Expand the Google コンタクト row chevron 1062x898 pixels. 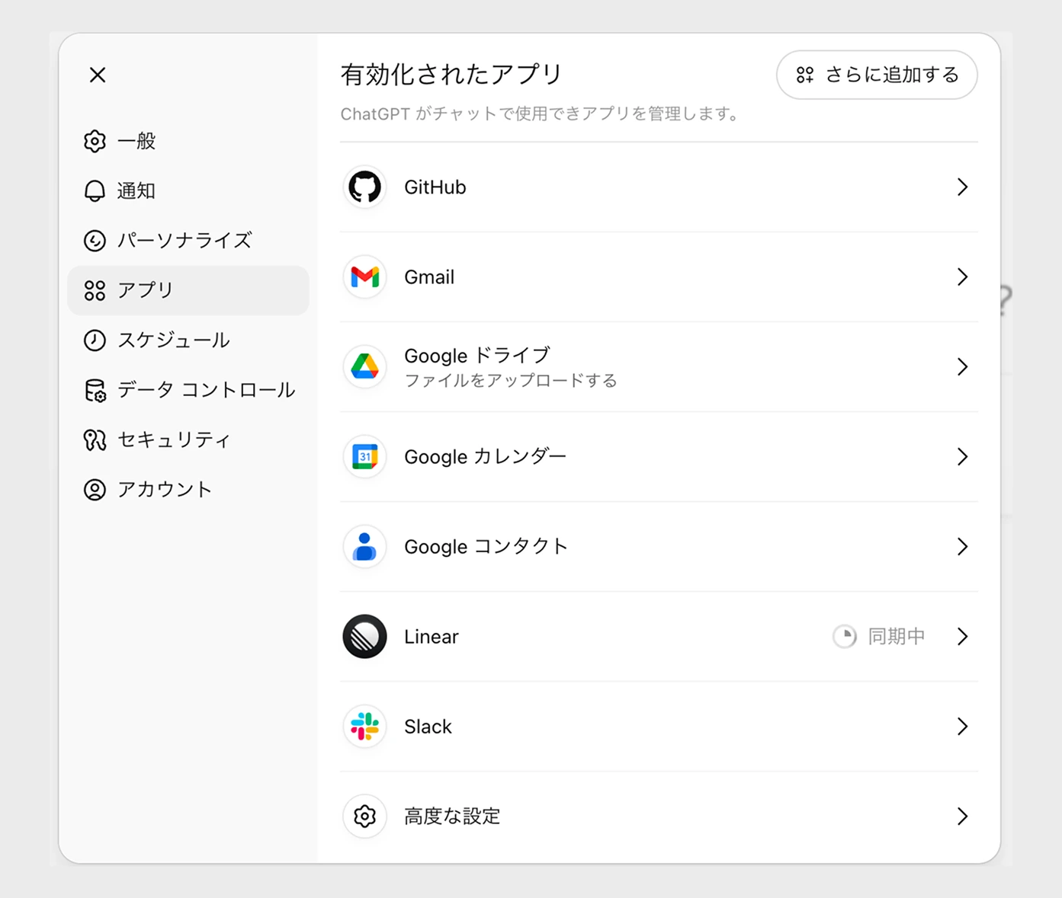point(962,547)
